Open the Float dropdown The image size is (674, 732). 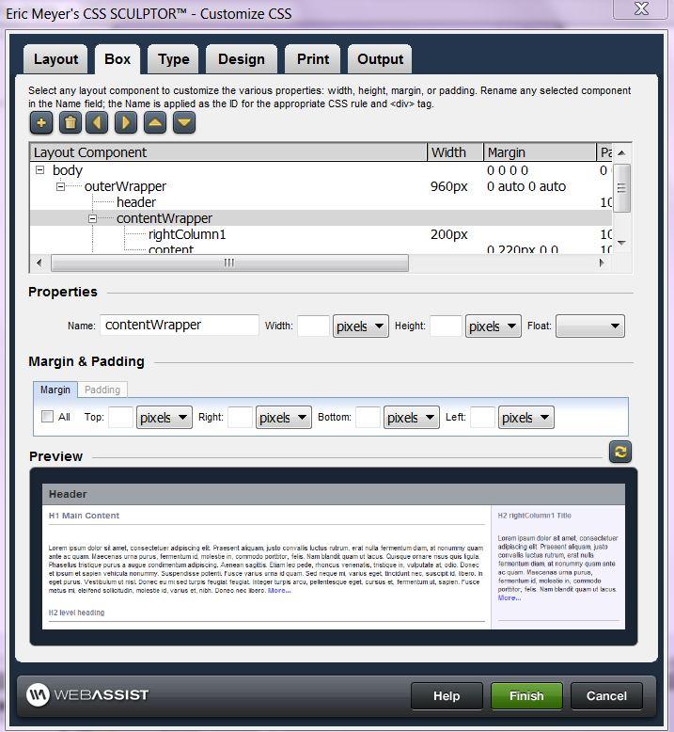pos(590,326)
